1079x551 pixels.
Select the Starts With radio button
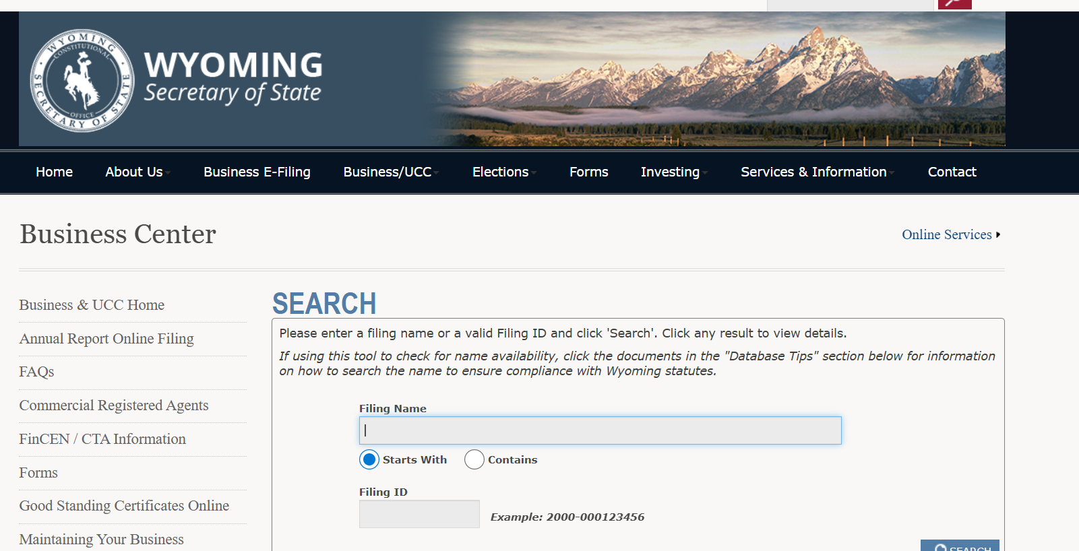tap(369, 459)
